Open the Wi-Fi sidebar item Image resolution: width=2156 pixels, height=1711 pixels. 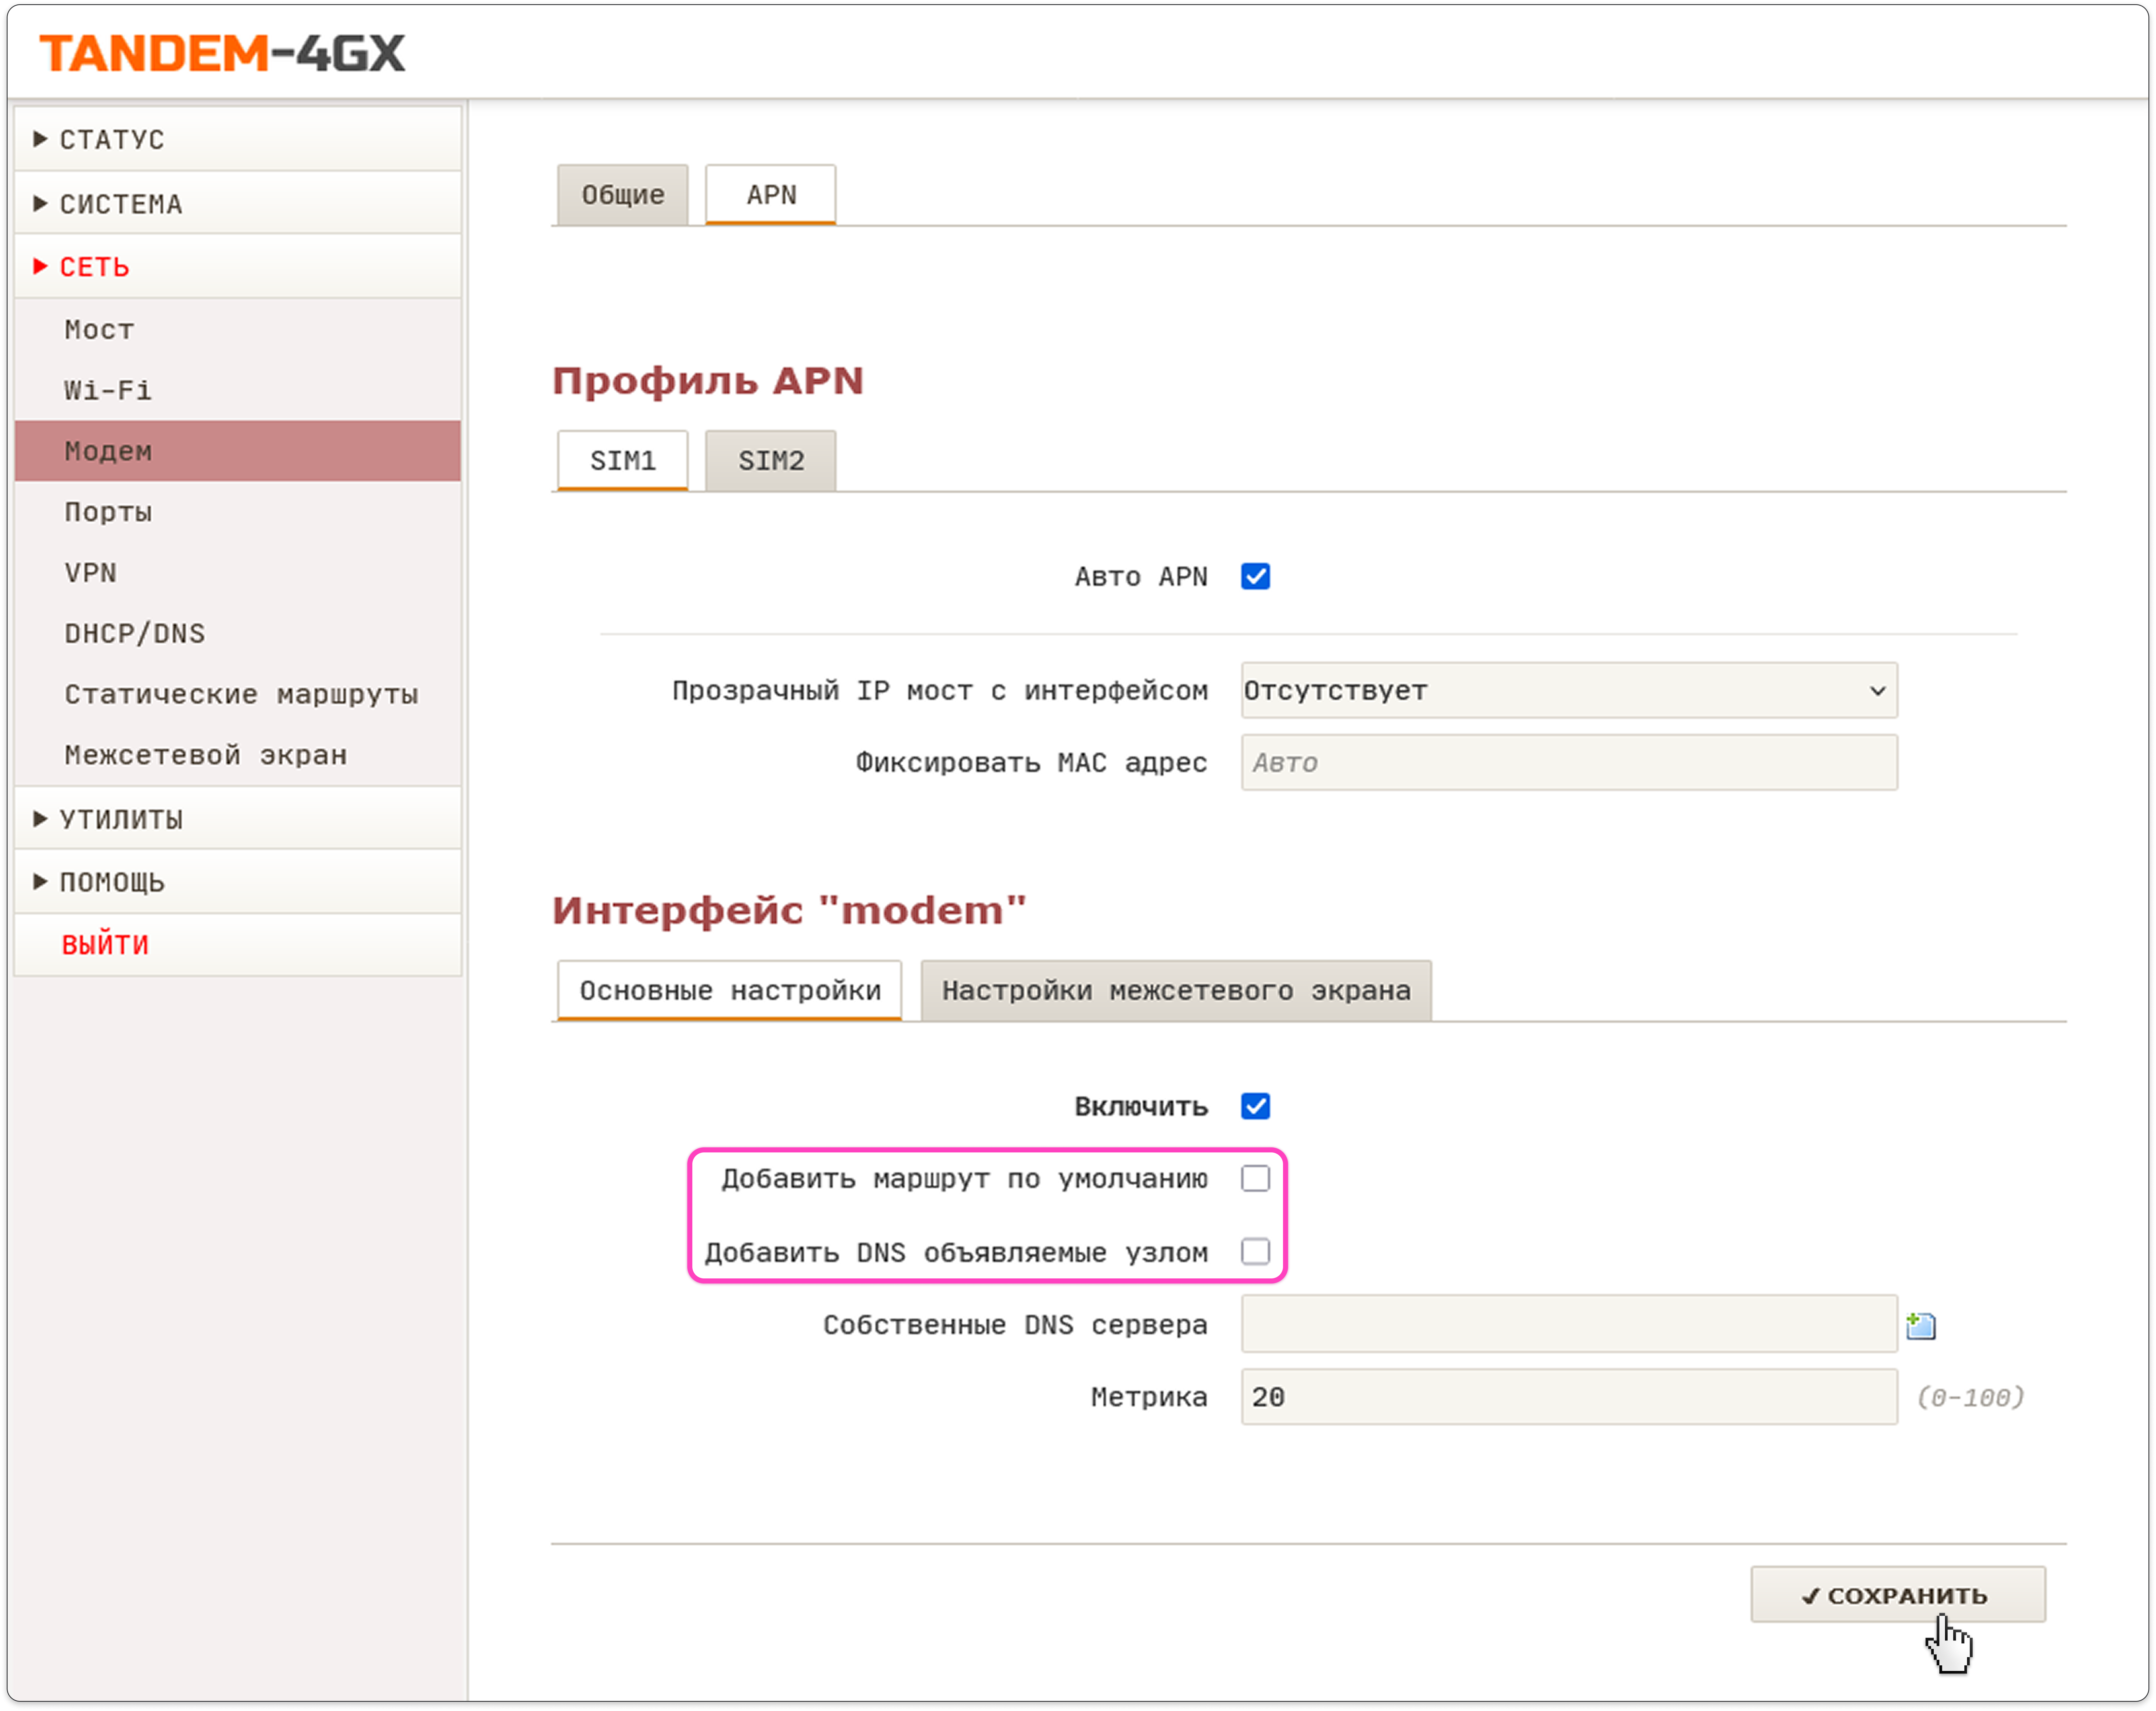[108, 390]
